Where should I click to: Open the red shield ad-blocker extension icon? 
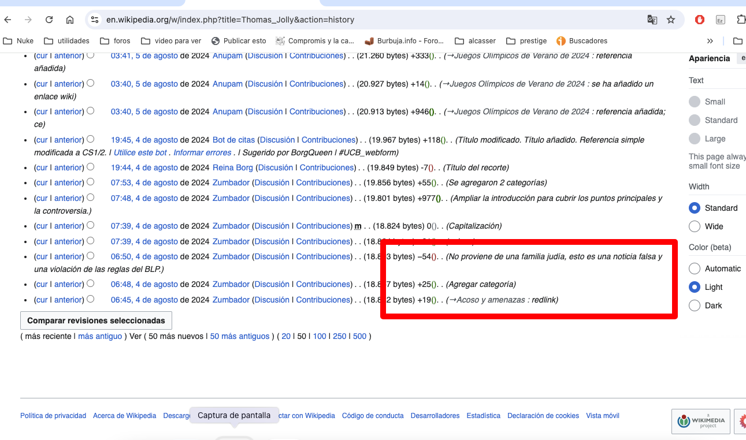(x=700, y=20)
